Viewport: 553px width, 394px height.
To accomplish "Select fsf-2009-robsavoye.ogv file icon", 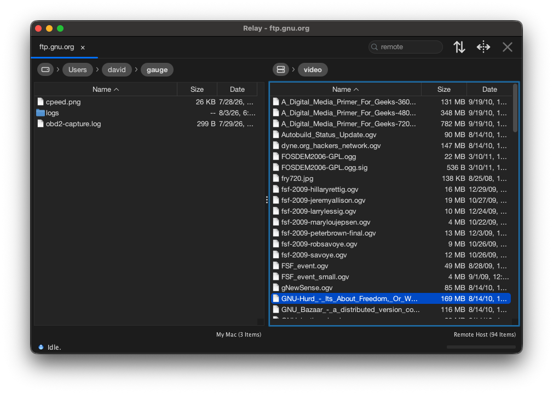I will [x=276, y=244].
